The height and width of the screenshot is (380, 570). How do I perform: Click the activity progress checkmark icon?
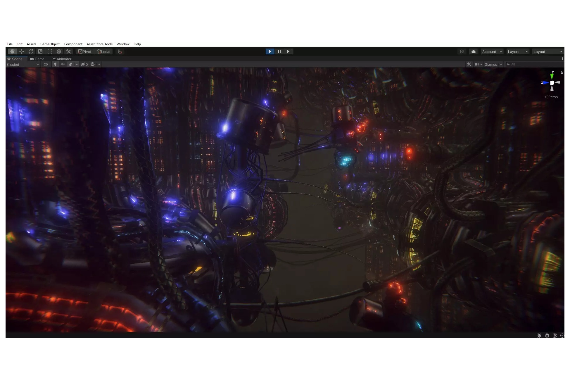click(562, 336)
